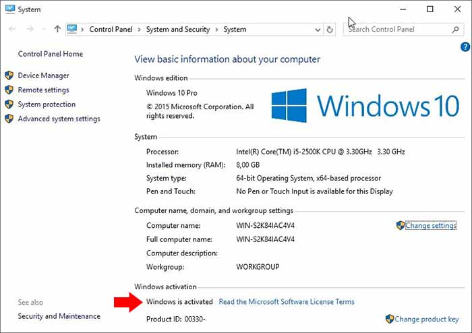Screen dimensions: 472x333
Task: Click the Up arrow to parent folder
Action: pyautogui.click(x=57, y=30)
